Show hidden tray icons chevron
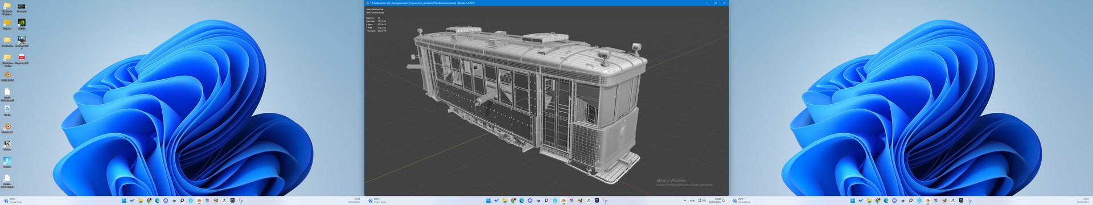This screenshot has height=205, width=1093. [x=685, y=200]
